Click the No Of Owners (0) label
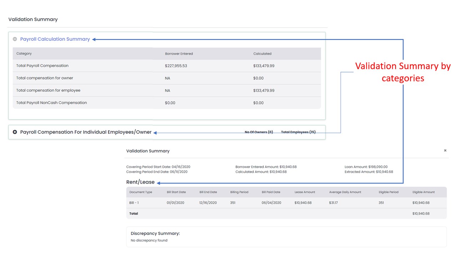 259,132
